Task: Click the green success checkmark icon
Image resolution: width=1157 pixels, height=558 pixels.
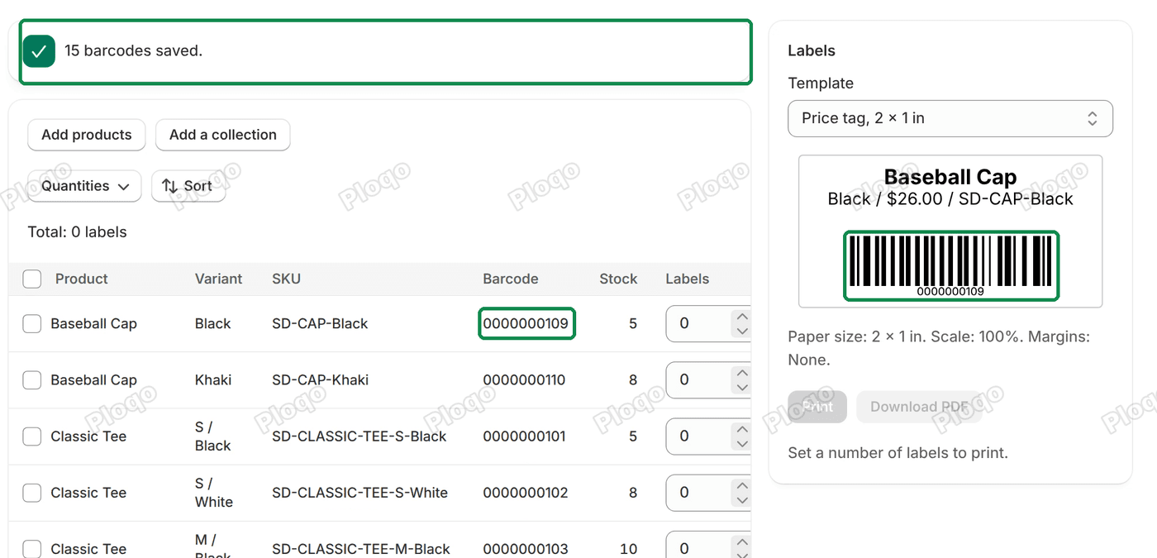Action: point(39,51)
